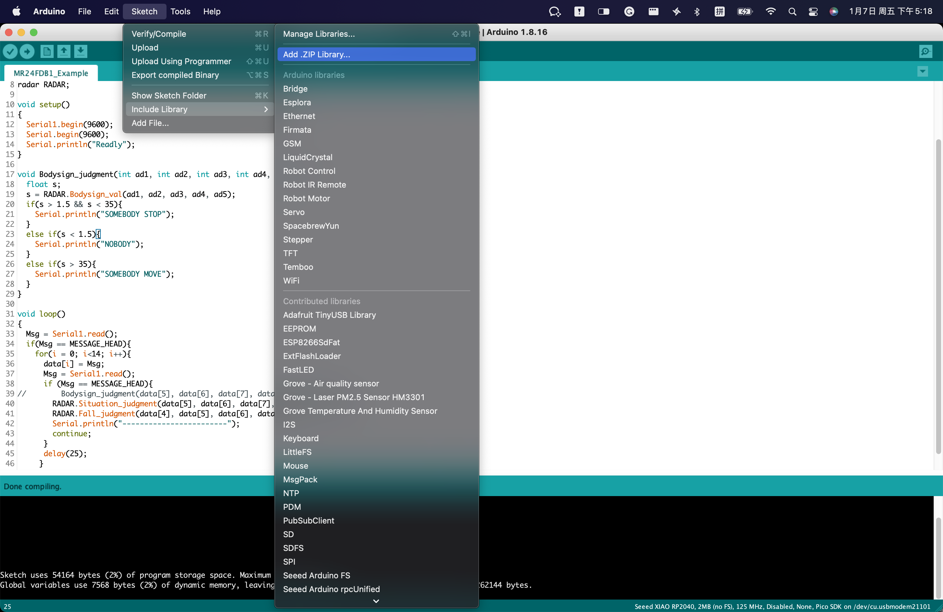Open macOS Control Center toggles icon

pos(813,12)
